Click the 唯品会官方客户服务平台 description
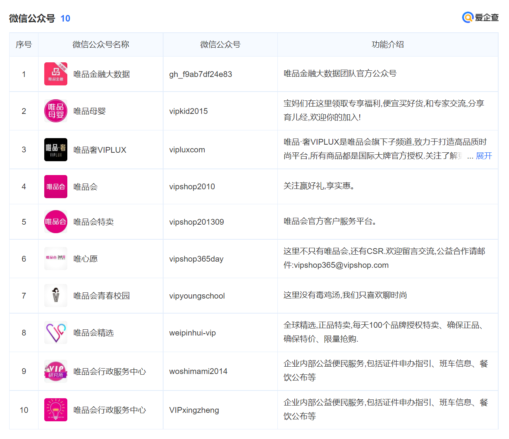 [330, 222]
